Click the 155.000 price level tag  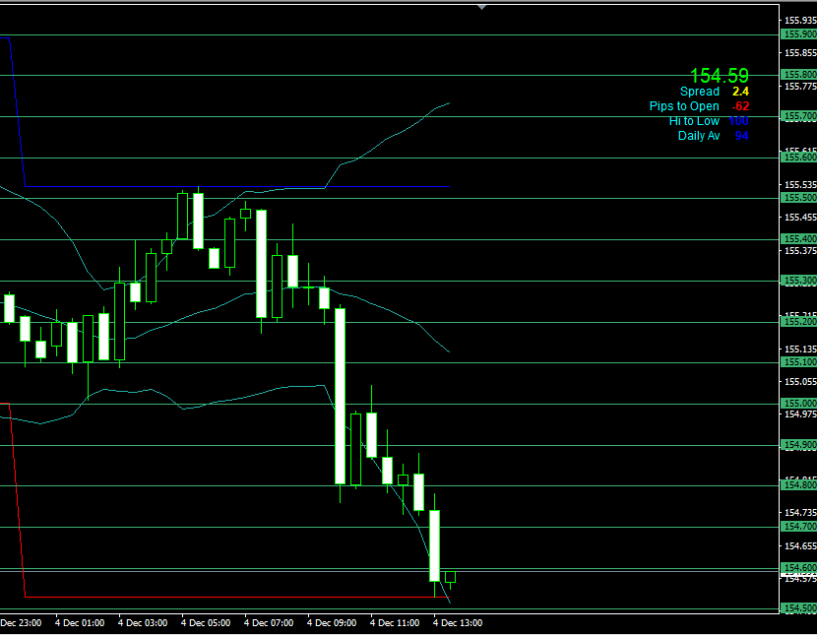(x=798, y=404)
